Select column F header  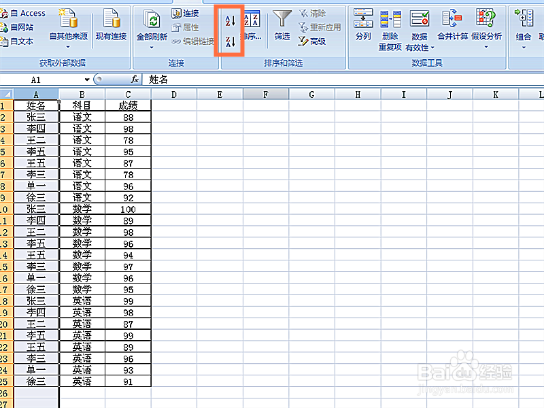[266, 94]
